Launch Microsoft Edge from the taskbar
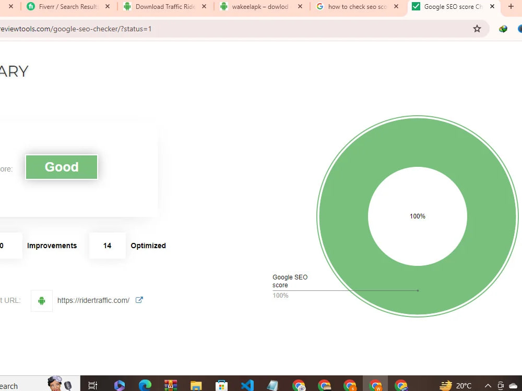Viewport: 522px width, 391px height. point(145,386)
